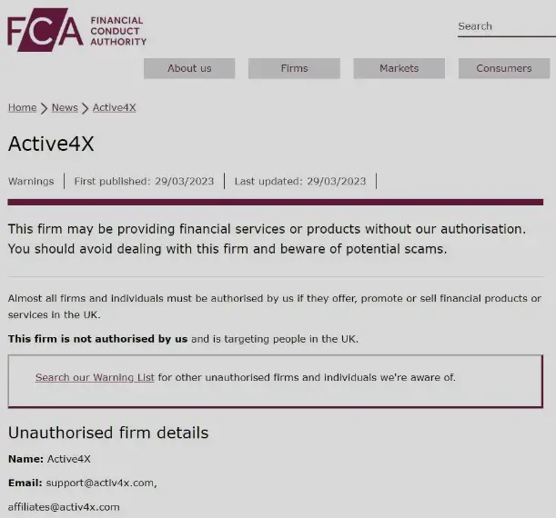The width and height of the screenshot is (556, 518).
Task: Open the Markets menu
Action: click(x=399, y=68)
